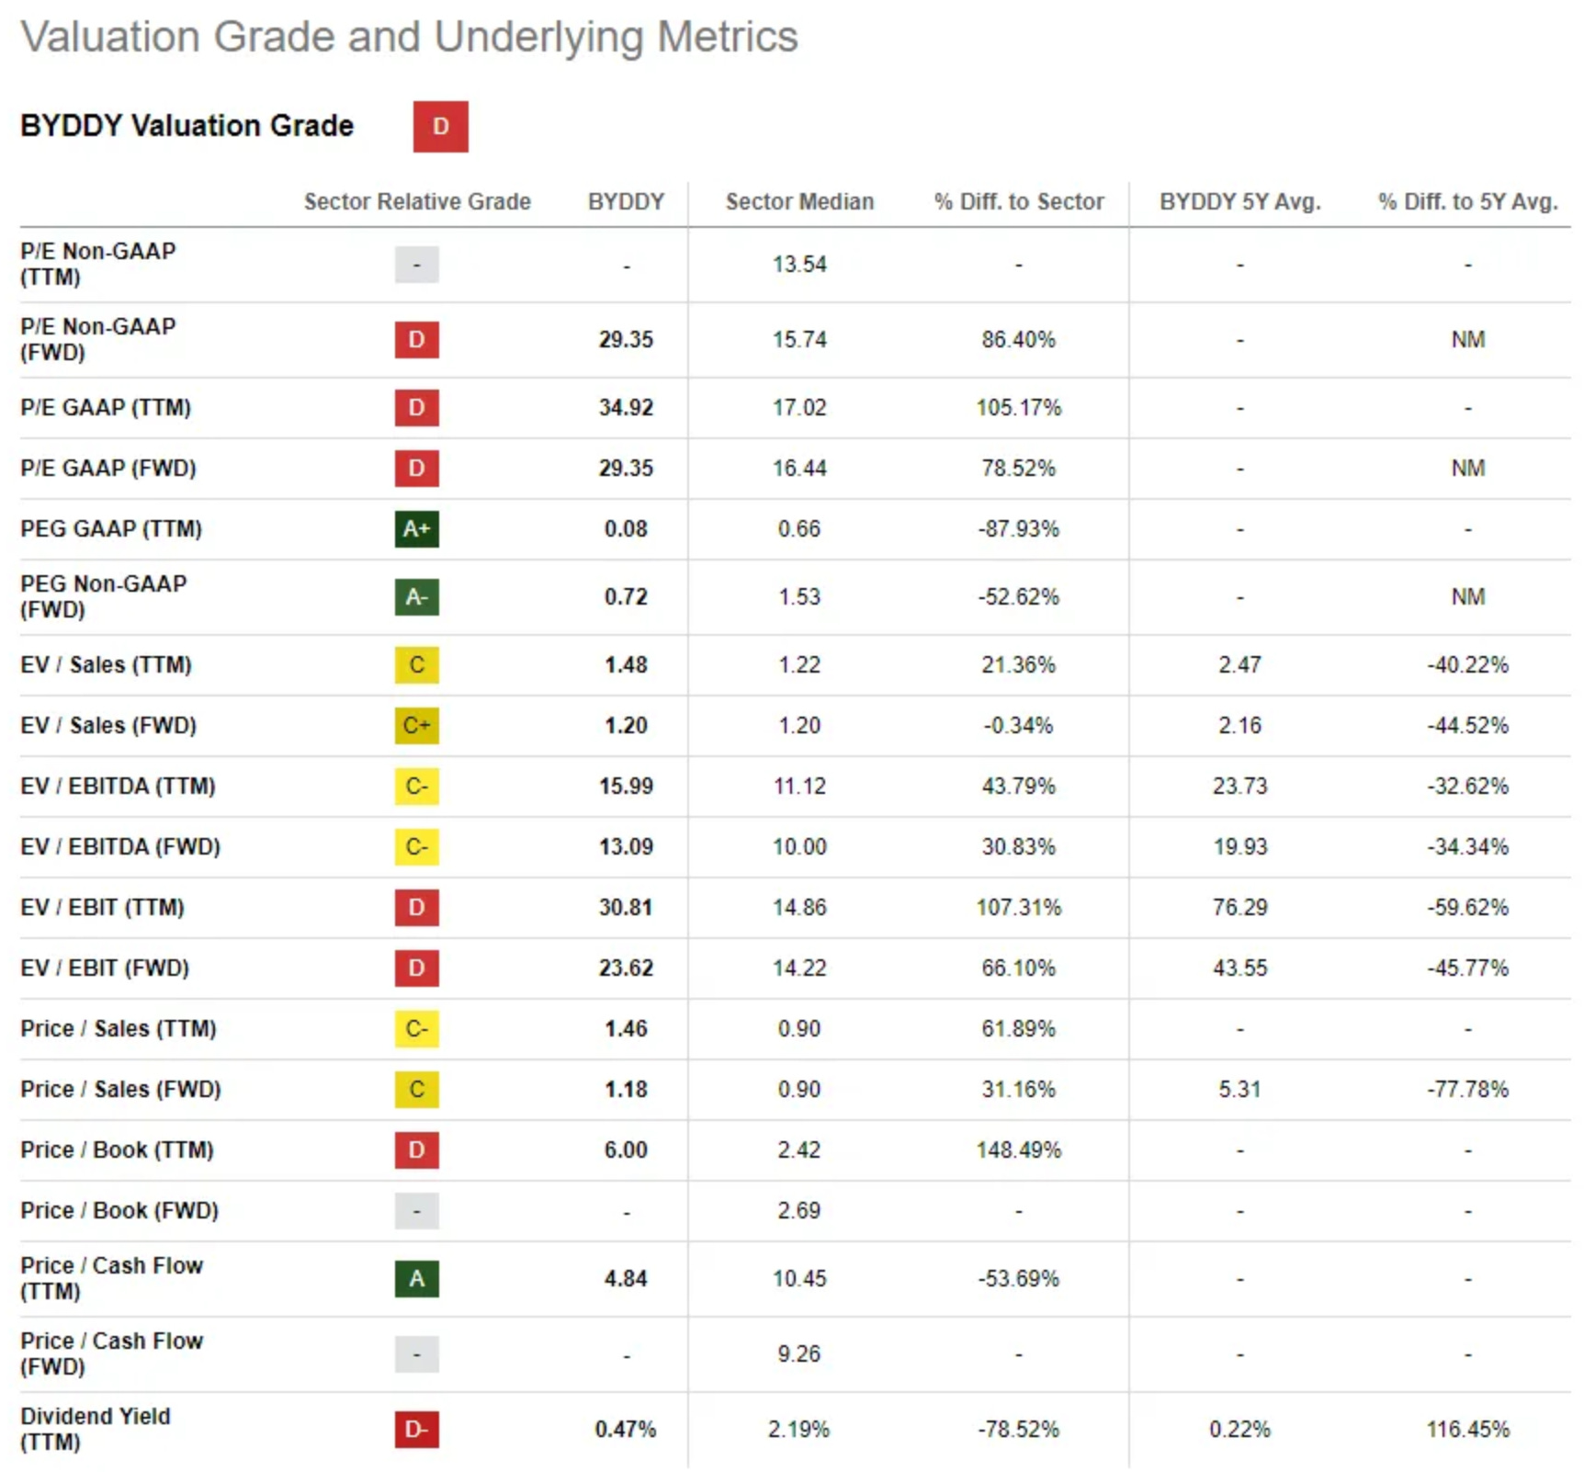Click the C grade badge for Price / Sales (FWD)
Image resolution: width=1584 pixels, height=1472 pixels.
[416, 1090]
